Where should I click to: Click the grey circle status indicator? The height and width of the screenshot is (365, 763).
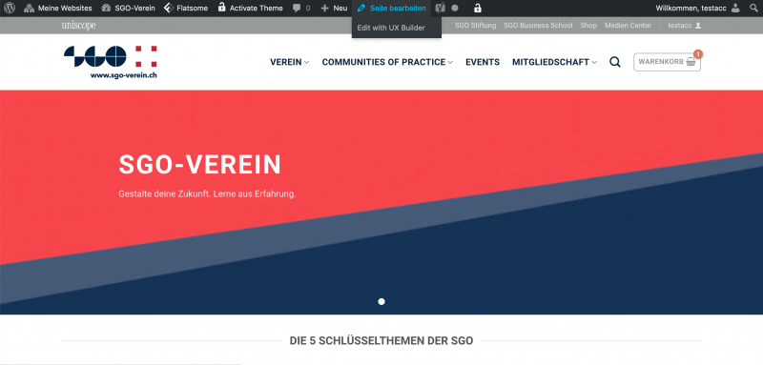pyautogui.click(x=455, y=8)
